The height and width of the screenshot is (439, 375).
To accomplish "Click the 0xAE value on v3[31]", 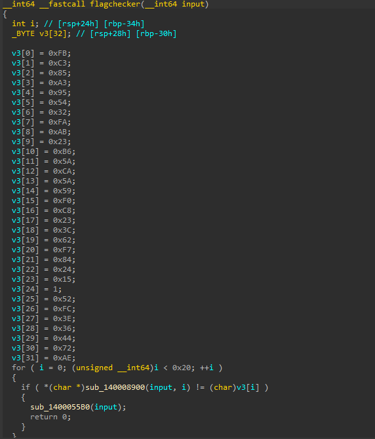I will click(62, 358).
